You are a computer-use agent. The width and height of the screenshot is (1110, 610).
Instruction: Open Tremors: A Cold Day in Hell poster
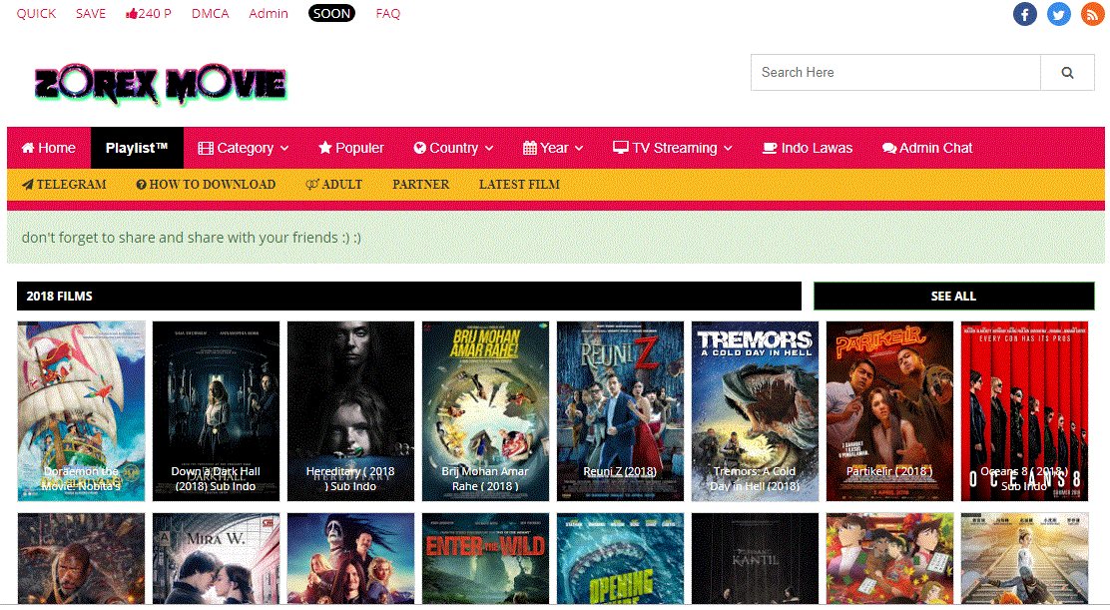click(x=755, y=411)
